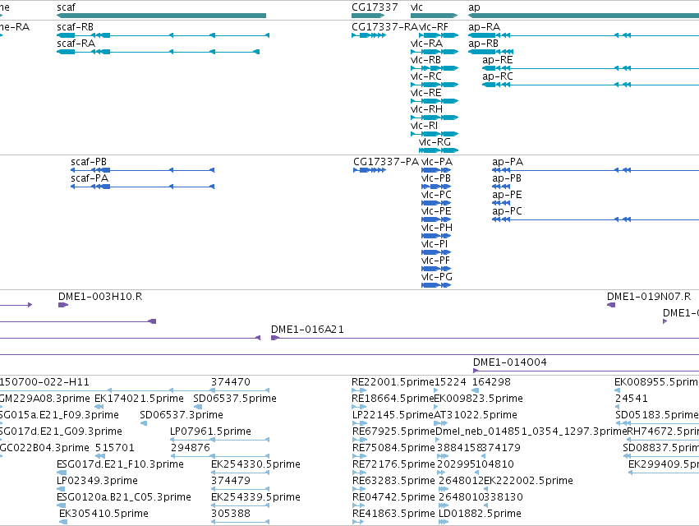The height and width of the screenshot is (526, 699).
Task: Click the vlc-RG transcript label
Action: (x=435, y=142)
